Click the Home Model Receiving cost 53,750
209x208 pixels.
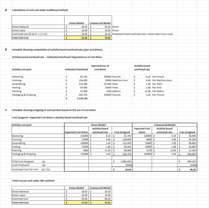click(127, 136)
